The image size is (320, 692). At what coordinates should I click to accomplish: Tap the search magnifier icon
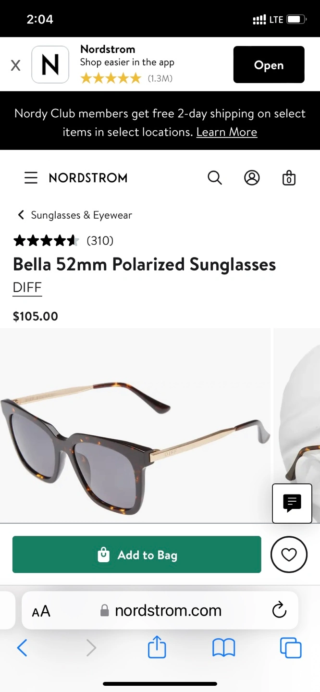215,178
